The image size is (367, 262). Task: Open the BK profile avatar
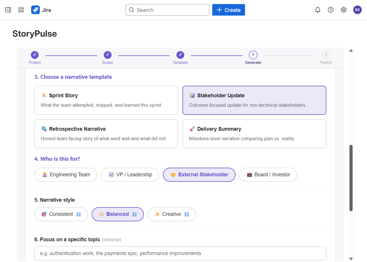pos(357,10)
